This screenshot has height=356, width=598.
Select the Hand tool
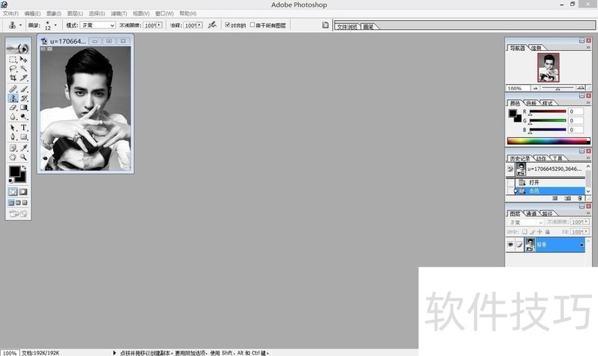(13, 157)
